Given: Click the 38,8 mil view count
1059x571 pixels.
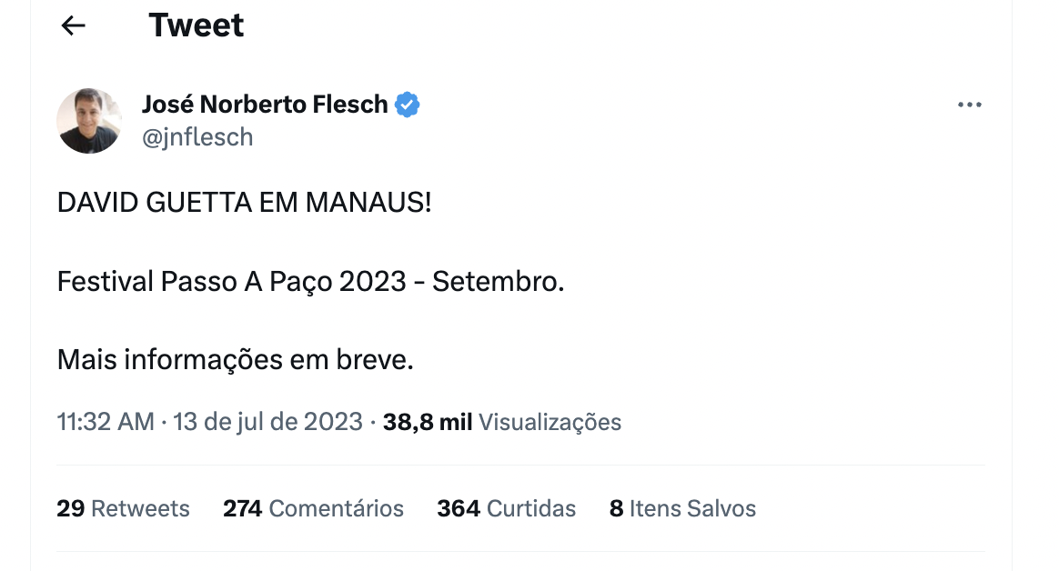Looking at the screenshot, I should click(x=428, y=423).
